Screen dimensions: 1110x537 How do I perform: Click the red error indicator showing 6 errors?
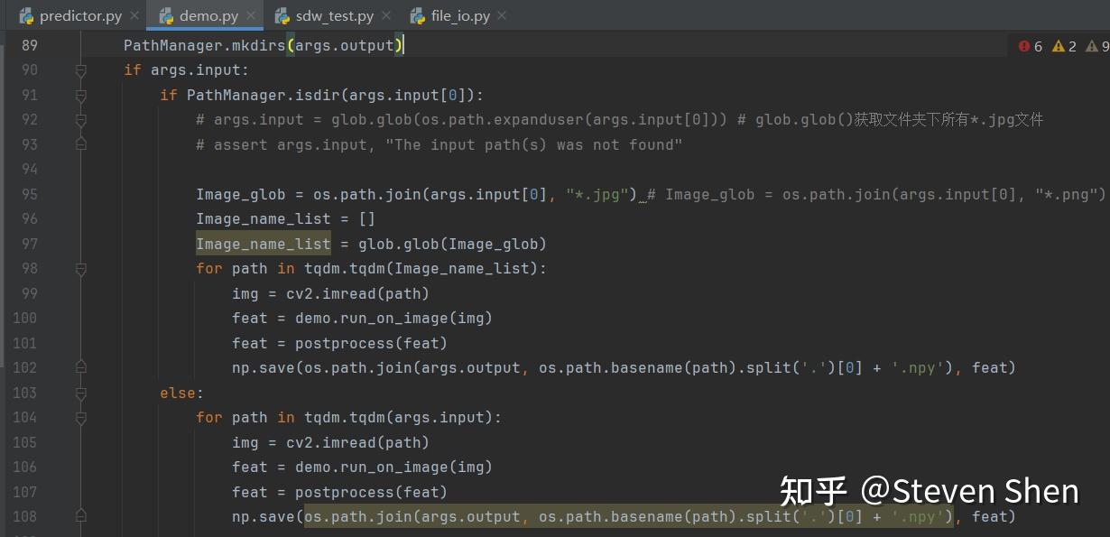1029,45
